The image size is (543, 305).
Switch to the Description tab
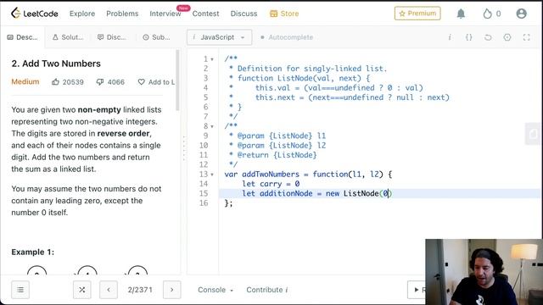click(x=23, y=37)
